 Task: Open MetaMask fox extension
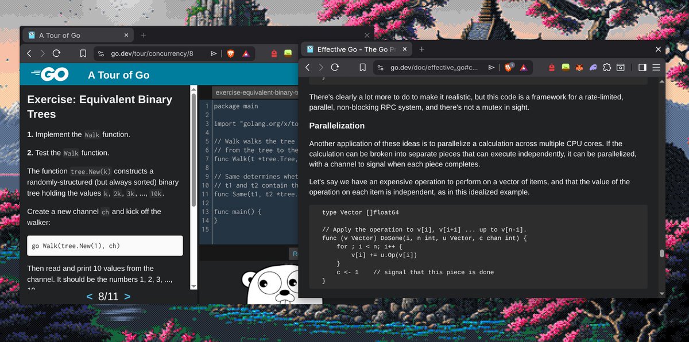point(579,68)
